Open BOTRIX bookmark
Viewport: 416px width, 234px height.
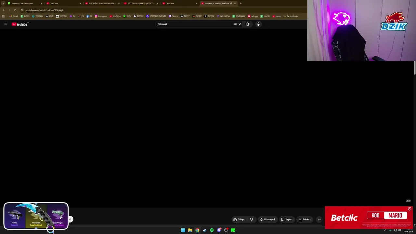point(138,16)
